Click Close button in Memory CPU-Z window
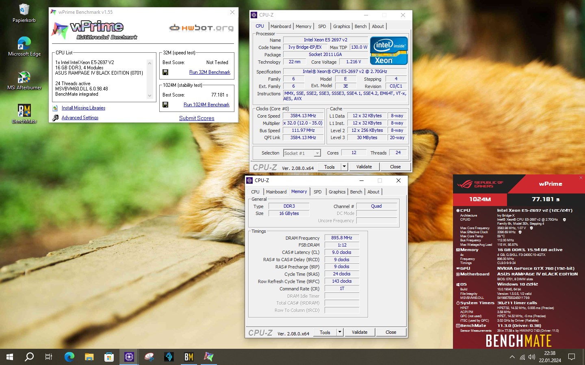 click(391, 332)
